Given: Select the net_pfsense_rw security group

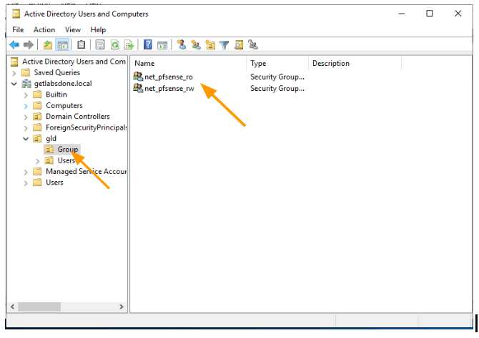Looking at the screenshot, I should point(169,88).
